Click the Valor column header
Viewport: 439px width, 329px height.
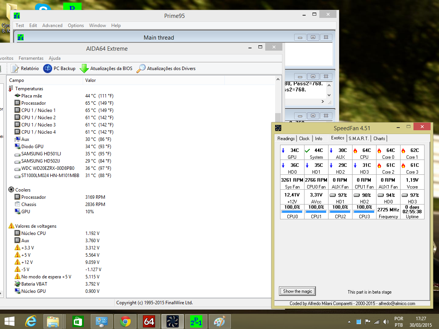[x=154, y=80]
